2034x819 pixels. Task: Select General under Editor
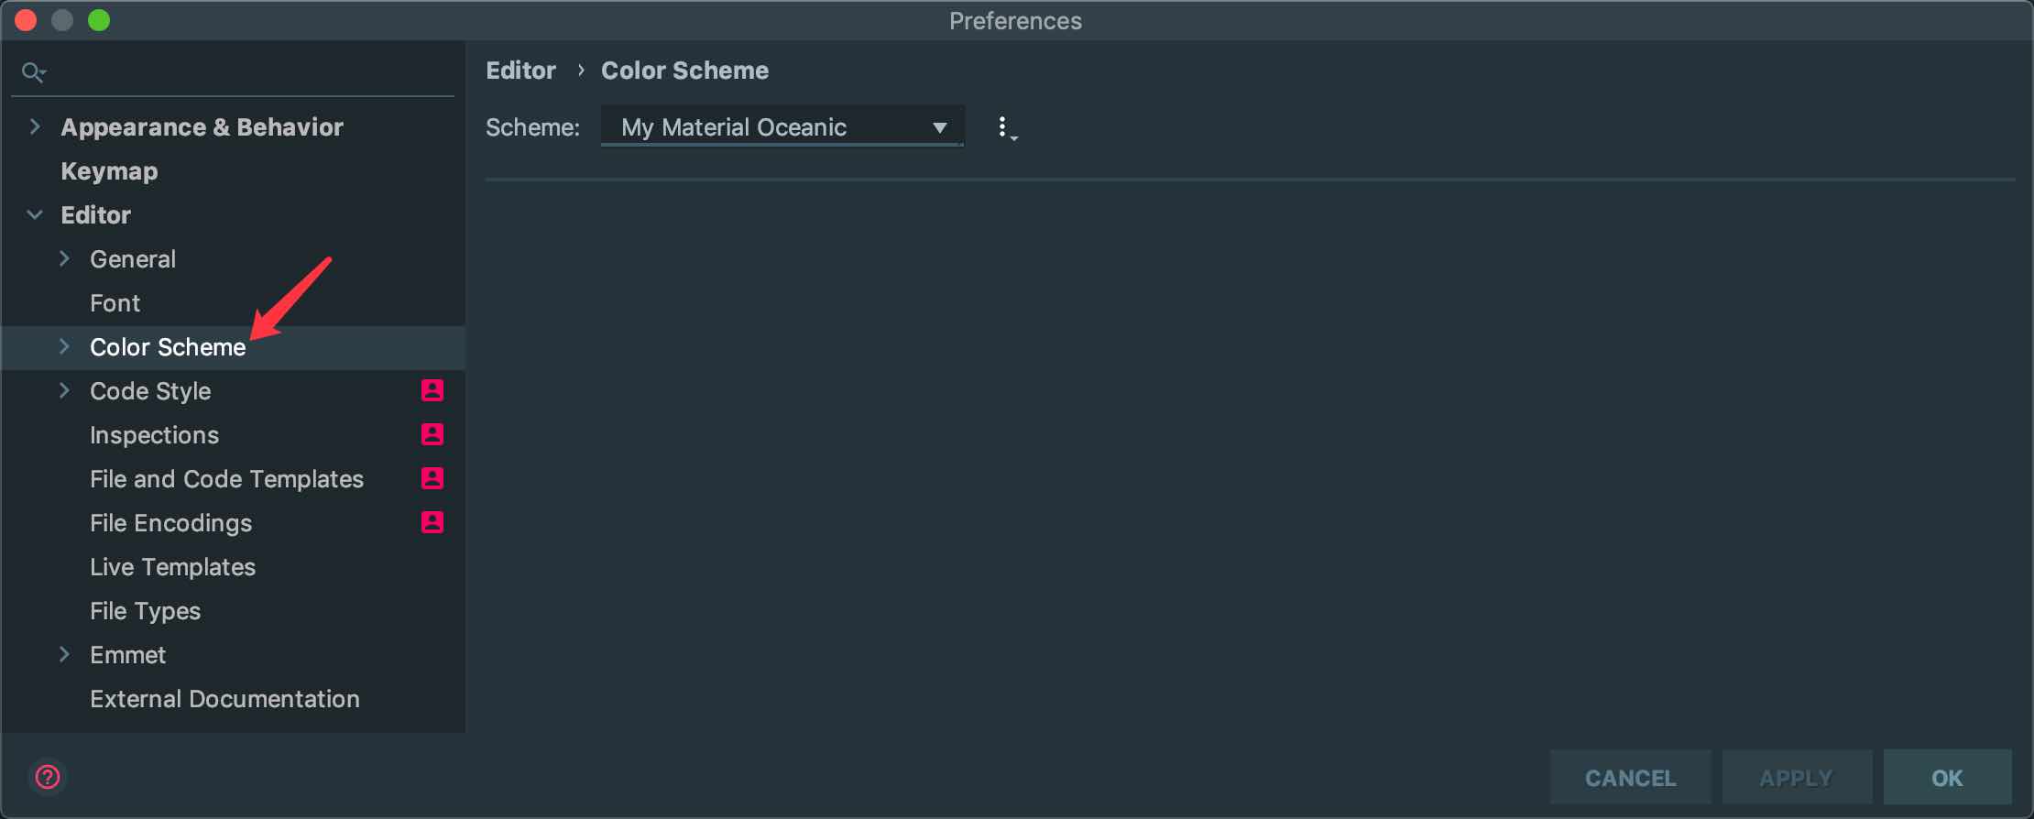(x=133, y=259)
